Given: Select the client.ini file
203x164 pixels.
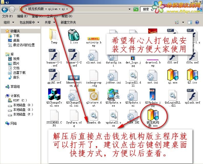Looking at the screenshot, I should click(94, 57).
